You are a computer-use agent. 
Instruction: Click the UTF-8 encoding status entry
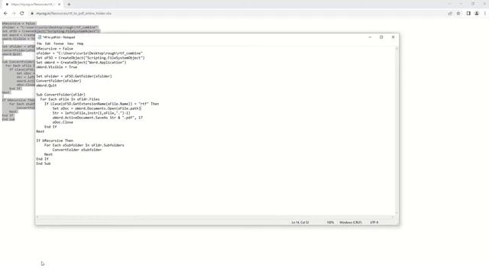point(374,222)
